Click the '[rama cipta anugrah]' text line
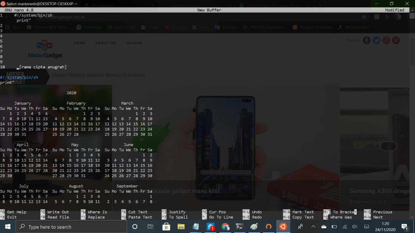The width and height of the screenshot is (415, 233). tap(43, 67)
